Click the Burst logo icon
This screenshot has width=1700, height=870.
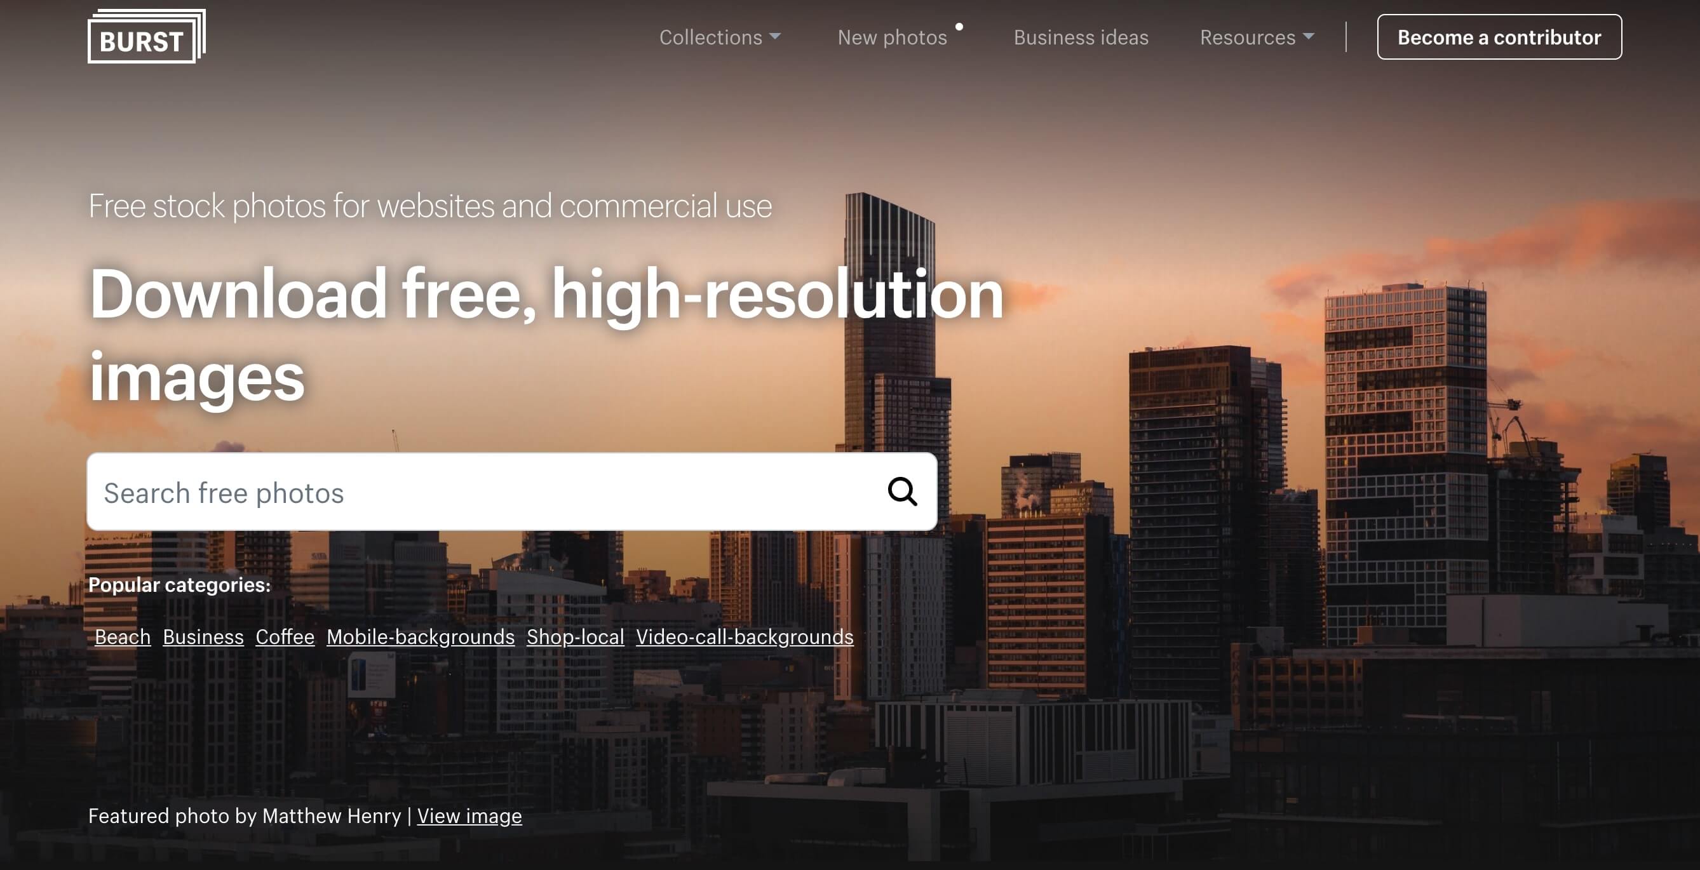[x=147, y=36]
